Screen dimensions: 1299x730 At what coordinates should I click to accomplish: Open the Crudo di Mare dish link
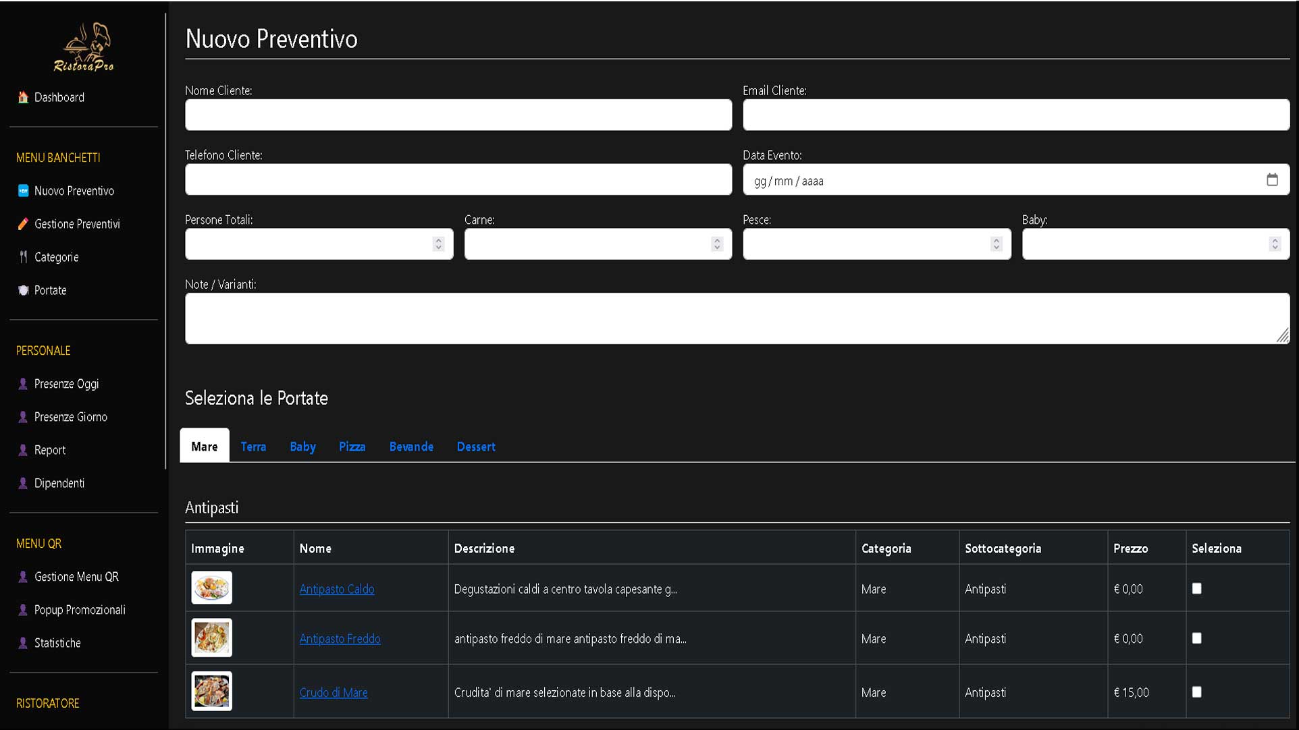334,692
